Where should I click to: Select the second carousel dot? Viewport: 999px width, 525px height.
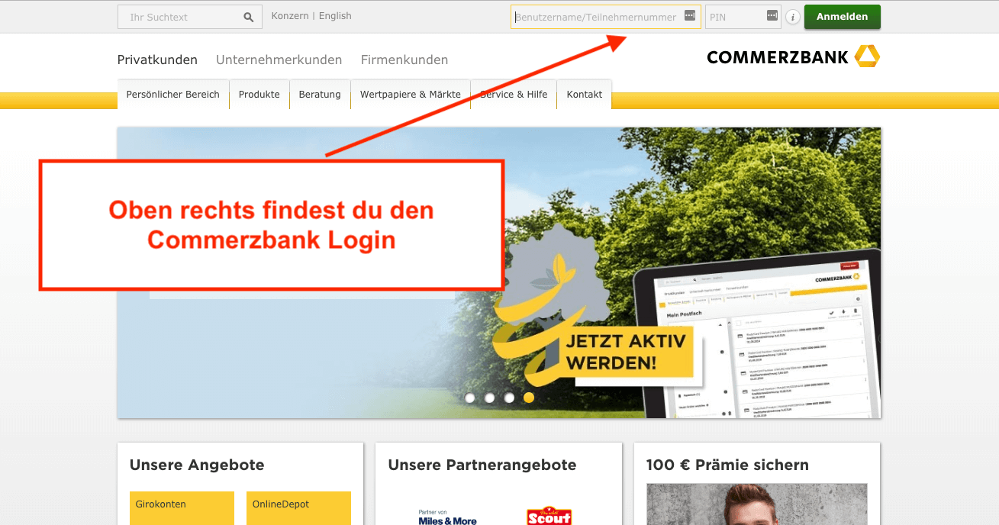point(489,398)
